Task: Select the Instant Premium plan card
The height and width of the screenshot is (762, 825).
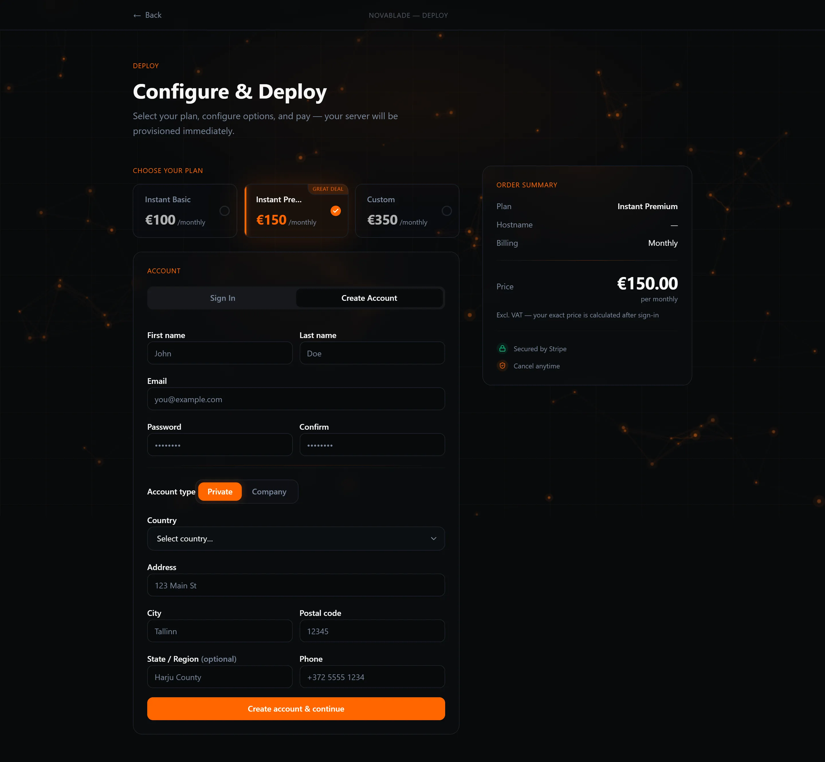Action: coord(296,211)
